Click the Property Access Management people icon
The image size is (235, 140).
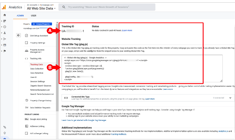click(x=27, y=51)
